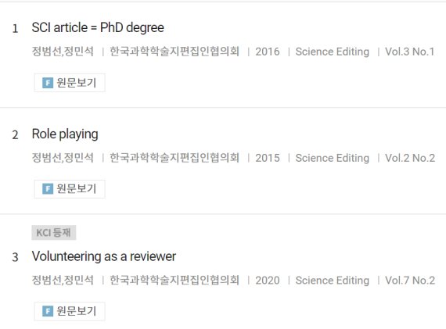This screenshot has height=329, width=446.
Task: Open article titled SCI article = PhD degree
Action: pyautogui.click(x=98, y=28)
